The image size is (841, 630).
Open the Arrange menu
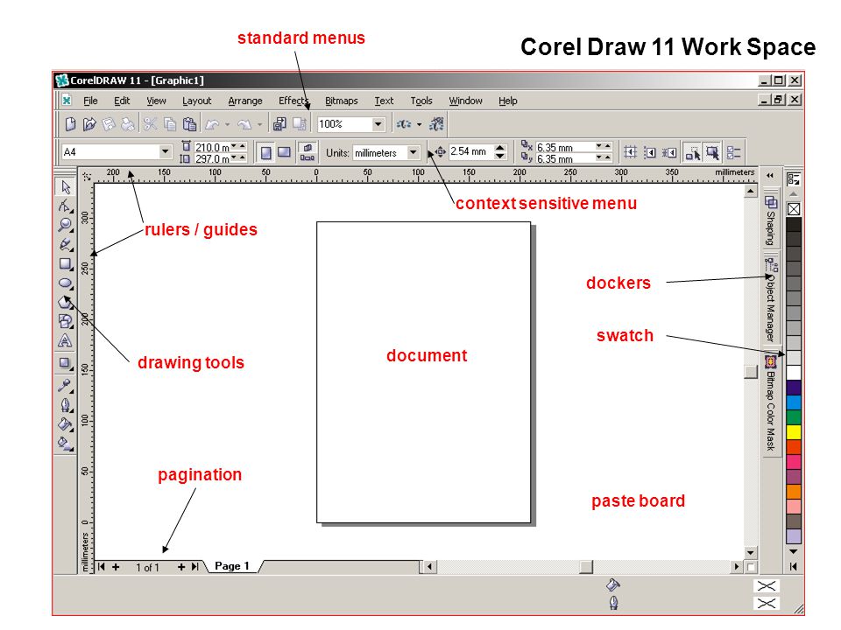click(245, 101)
